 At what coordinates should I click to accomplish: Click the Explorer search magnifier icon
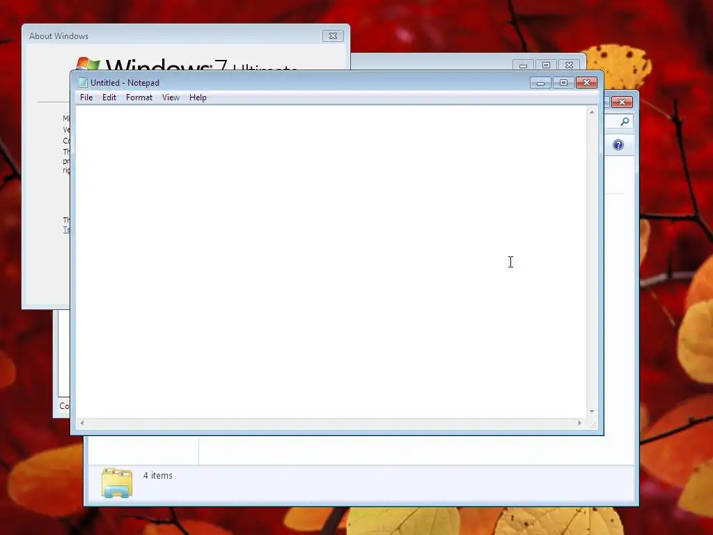click(x=625, y=121)
